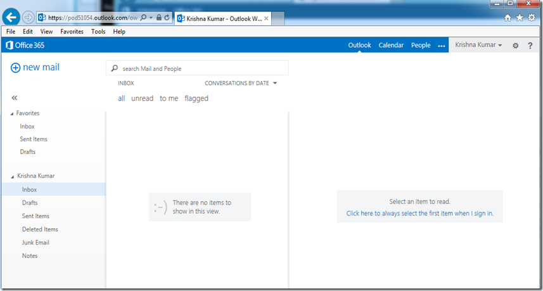Image resolution: width=543 pixels, height=291 pixels.
Task: Refresh the page with the reload icon
Action: coord(167,17)
